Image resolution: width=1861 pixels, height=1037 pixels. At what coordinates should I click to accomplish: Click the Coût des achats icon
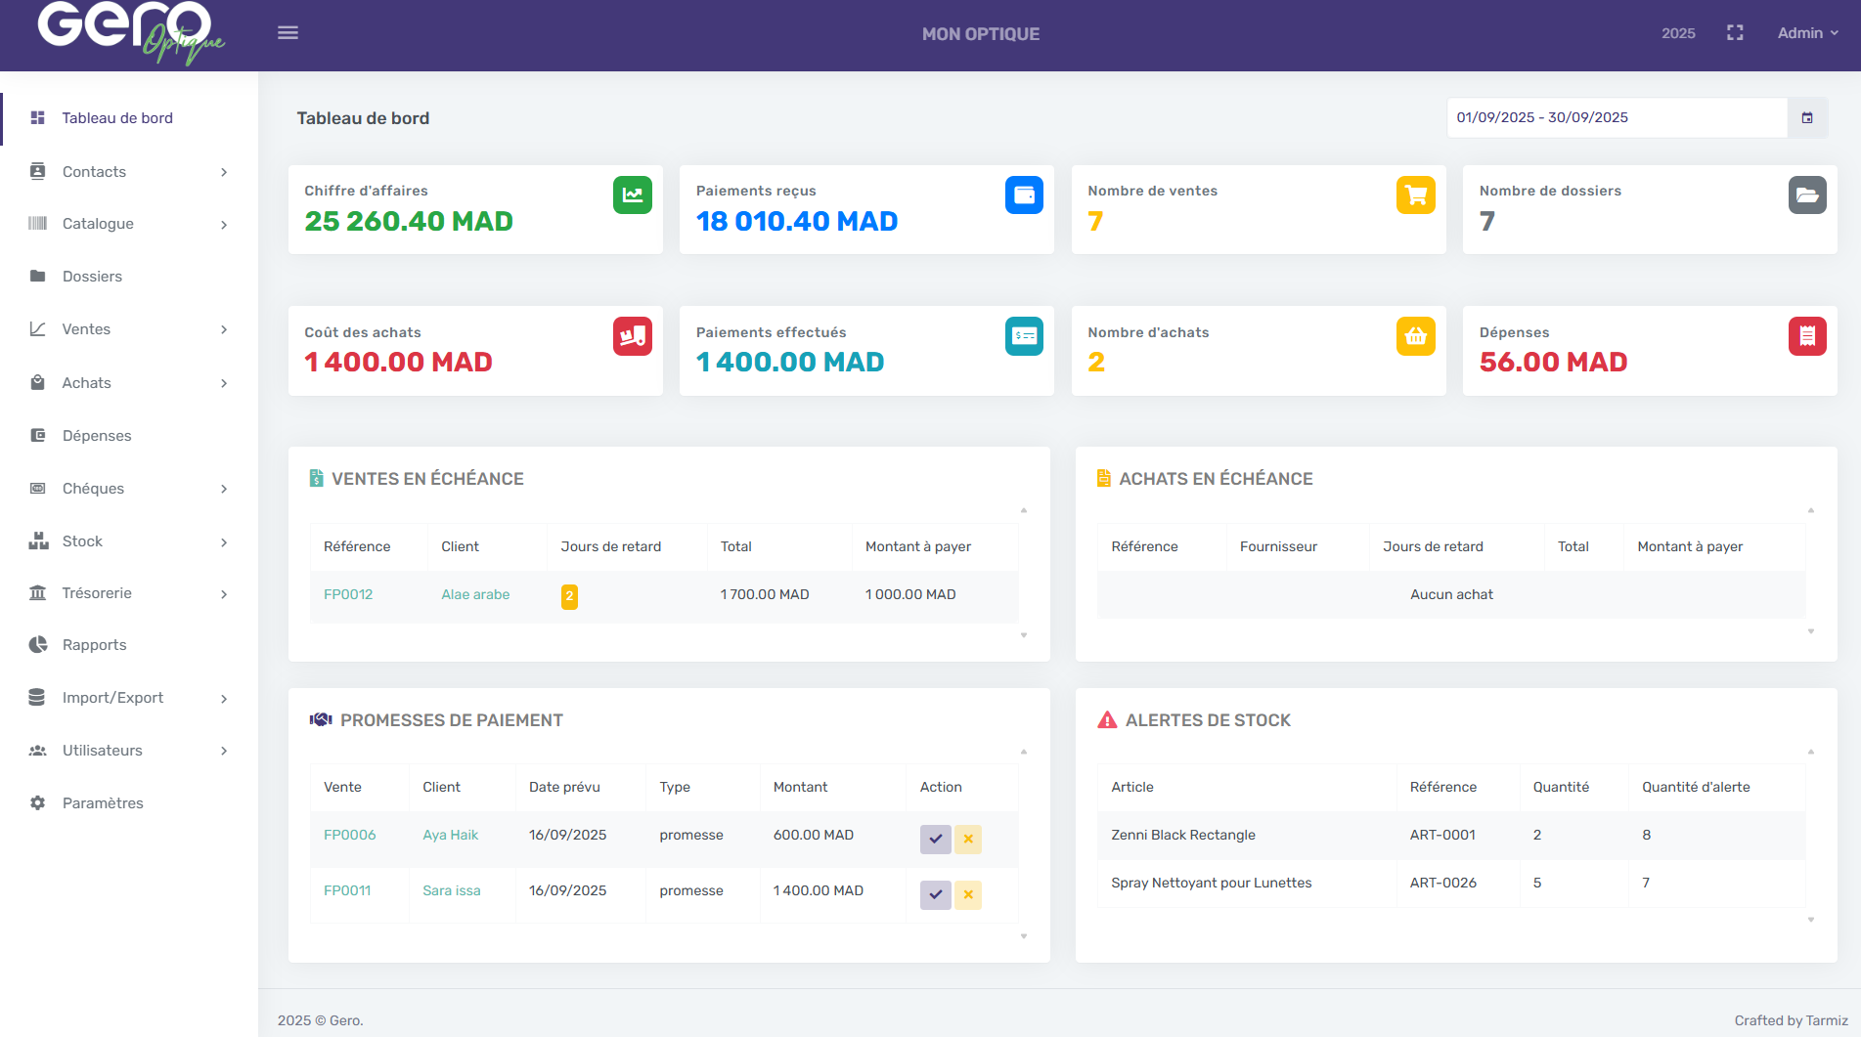click(633, 336)
